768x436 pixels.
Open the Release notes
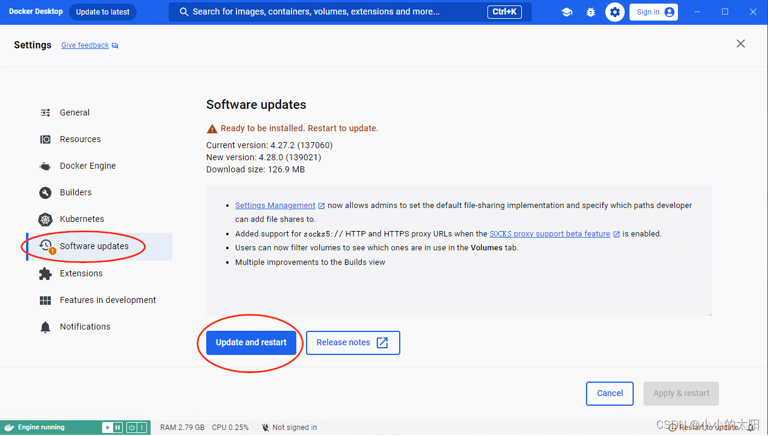353,342
